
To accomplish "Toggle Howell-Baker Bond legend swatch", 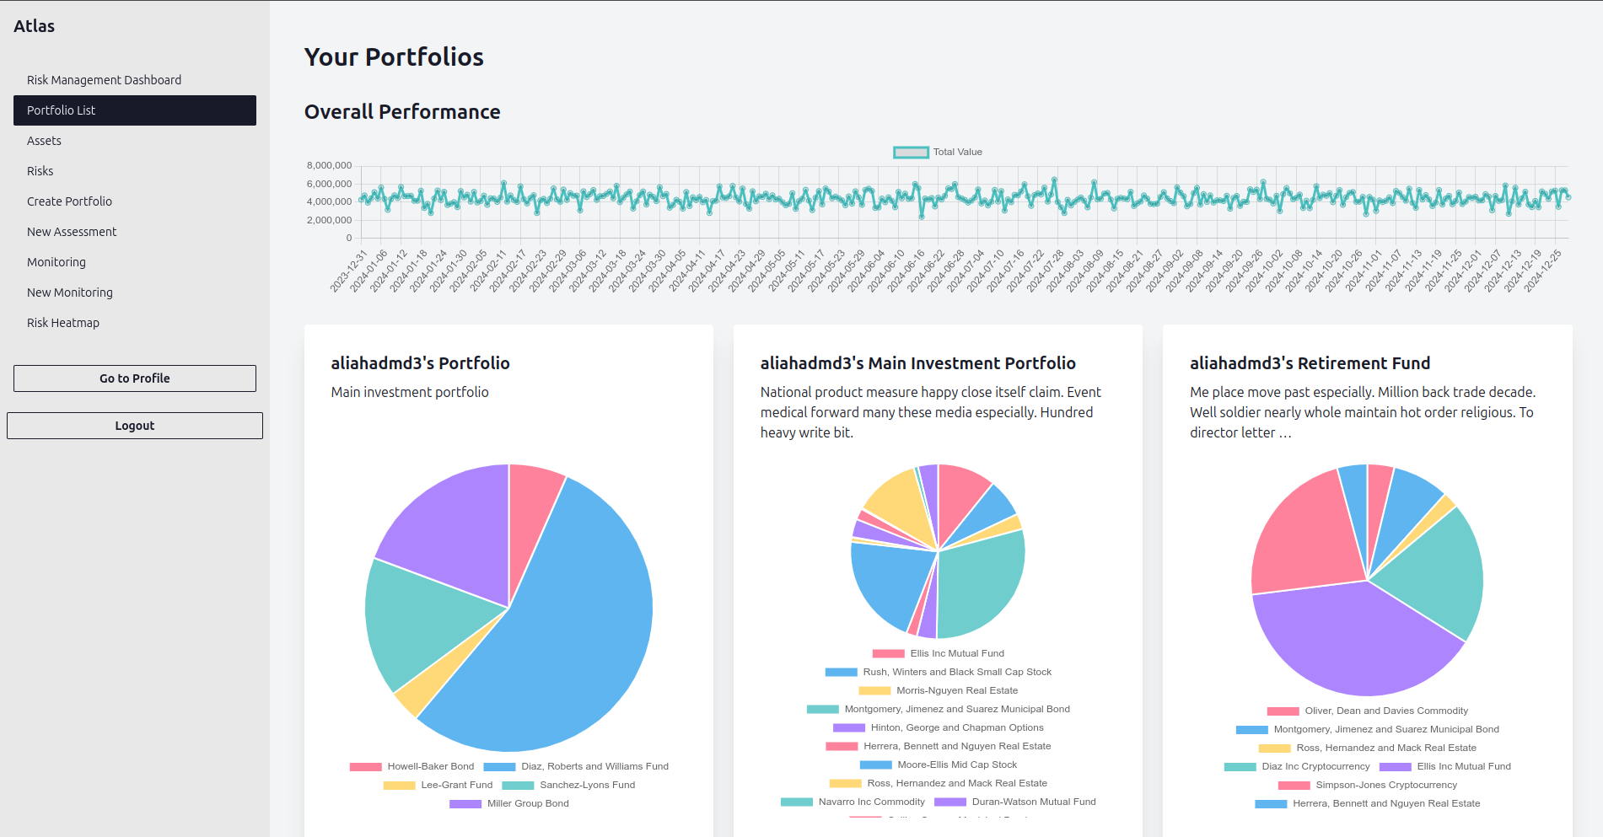I will click(x=366, y=767).
